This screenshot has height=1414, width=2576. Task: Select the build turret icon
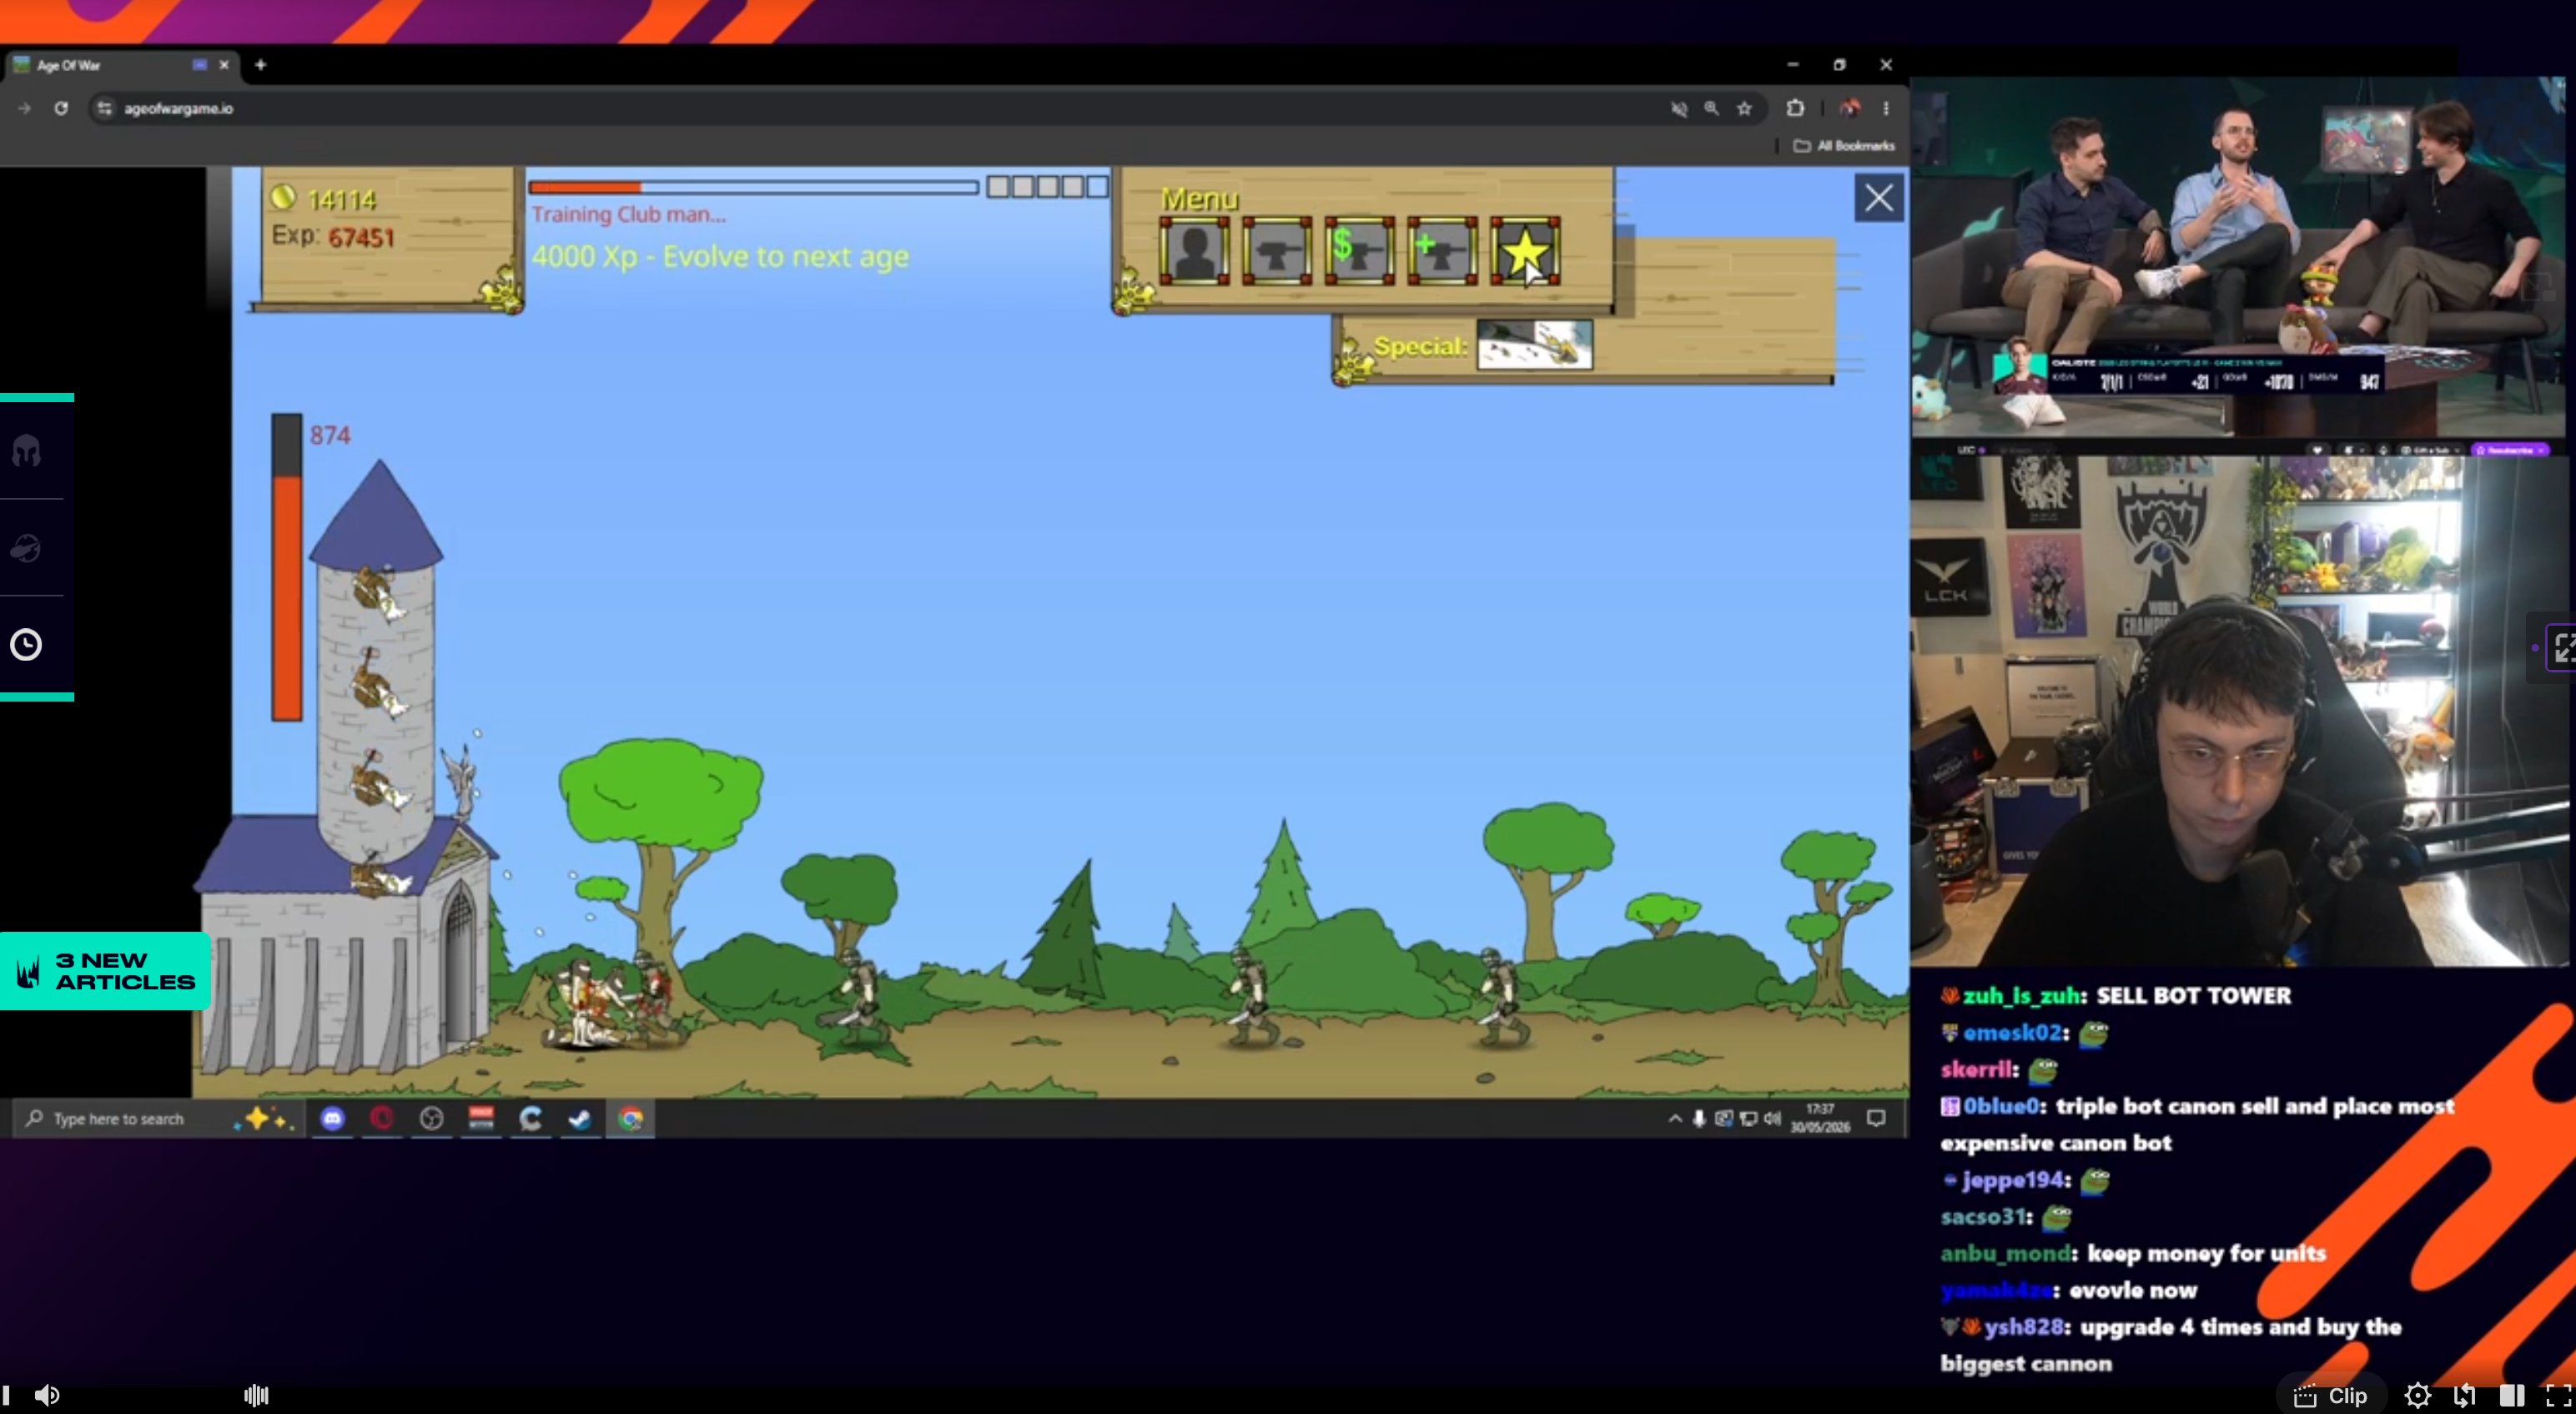point(1277,251)
